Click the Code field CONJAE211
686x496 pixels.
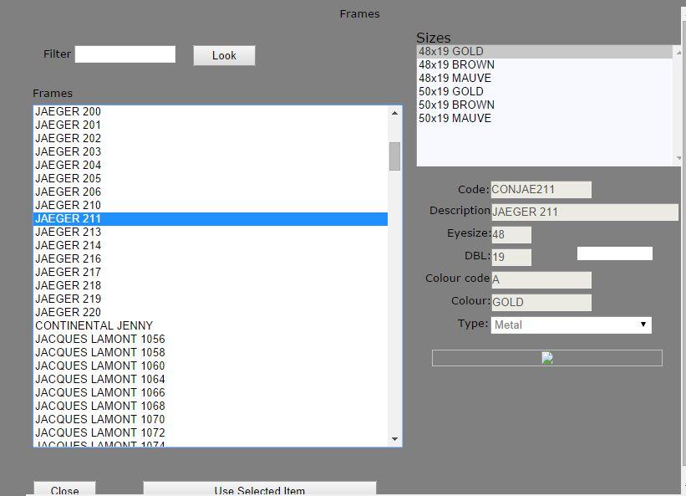(x=541, y=190)
